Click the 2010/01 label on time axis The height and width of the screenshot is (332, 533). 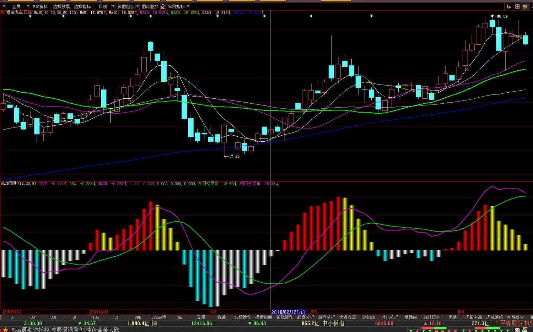click(x=99, y=312)
